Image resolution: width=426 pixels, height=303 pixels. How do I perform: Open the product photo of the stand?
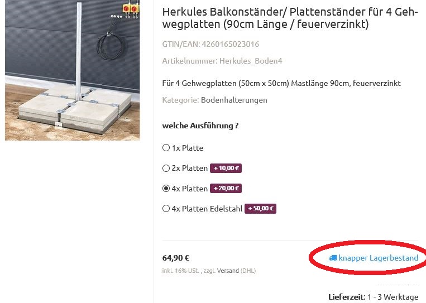(x=72, y=70)
